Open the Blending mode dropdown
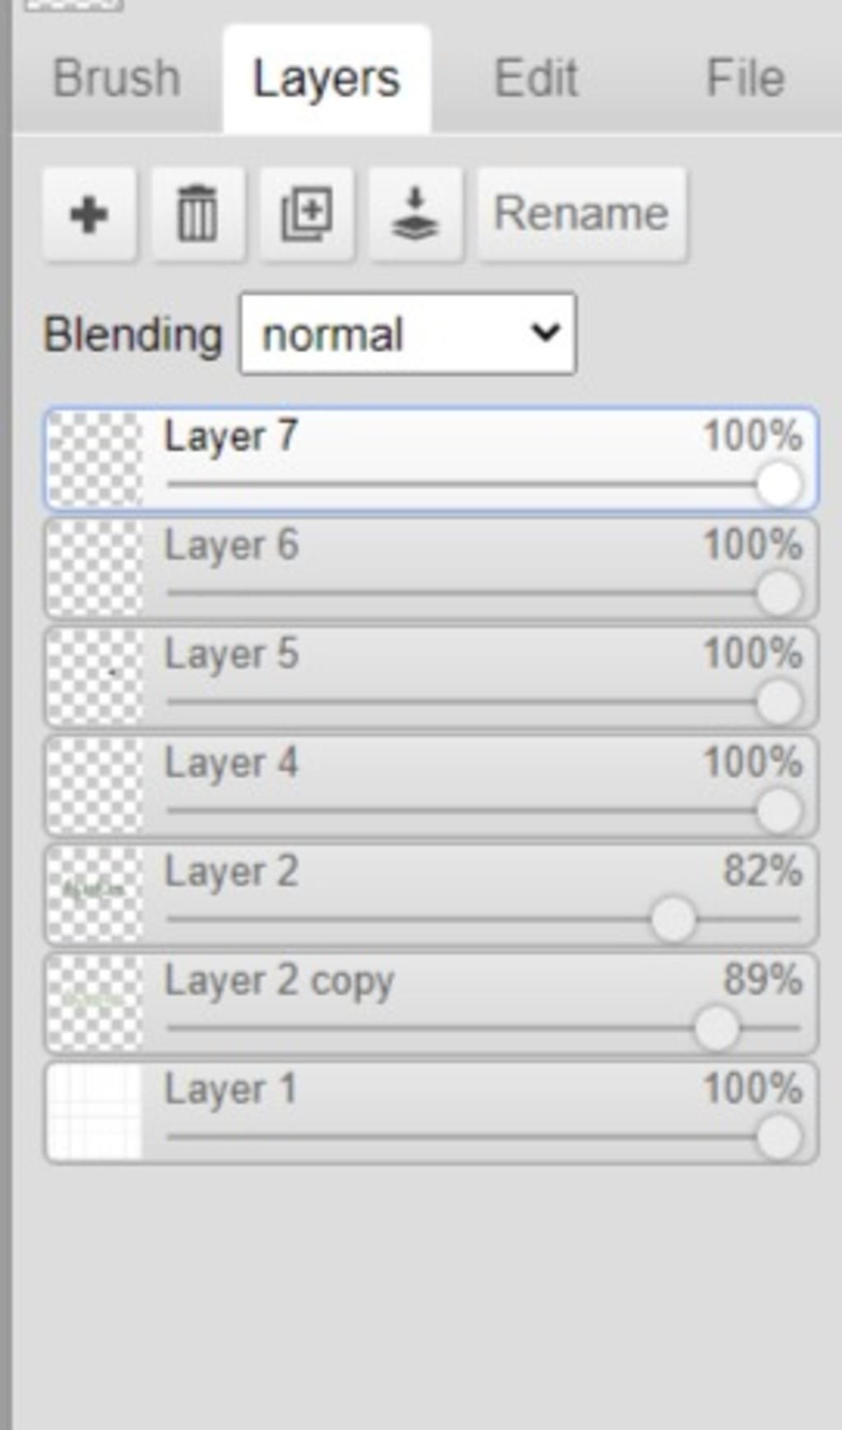Viewport: 842px width, 1430px height. (408, 334)
